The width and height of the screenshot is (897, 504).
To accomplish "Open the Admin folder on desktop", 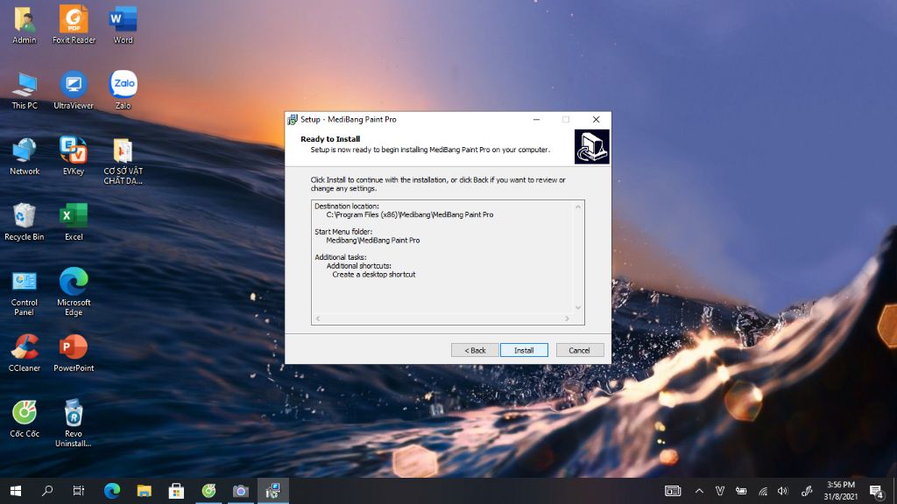I will click(x=24, y=25).
